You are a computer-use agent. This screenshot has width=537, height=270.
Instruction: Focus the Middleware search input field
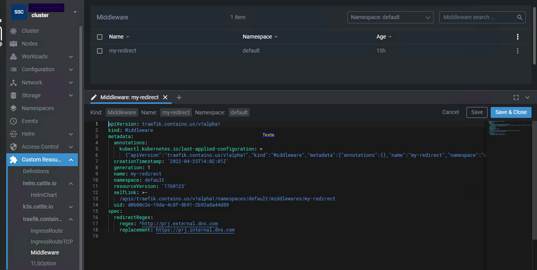pyautogui.click(x=477, y=18)
